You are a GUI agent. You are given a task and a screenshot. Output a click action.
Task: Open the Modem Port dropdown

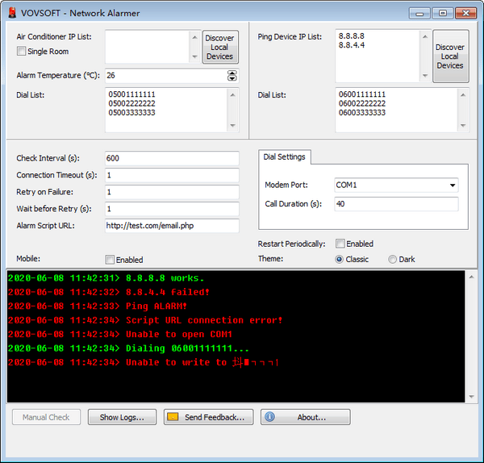click(x=450, y=186)
